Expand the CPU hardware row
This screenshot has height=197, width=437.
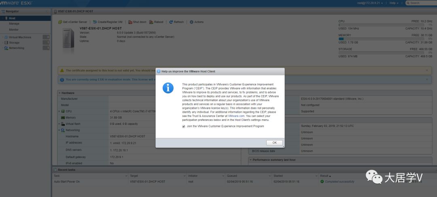(59, 111)
